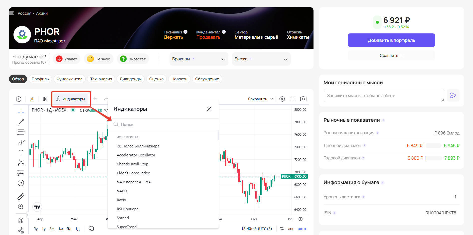Viewport: 473px width, 235px height.
Task: Switch to the Дивиденды tab
Action: point(131,79)
